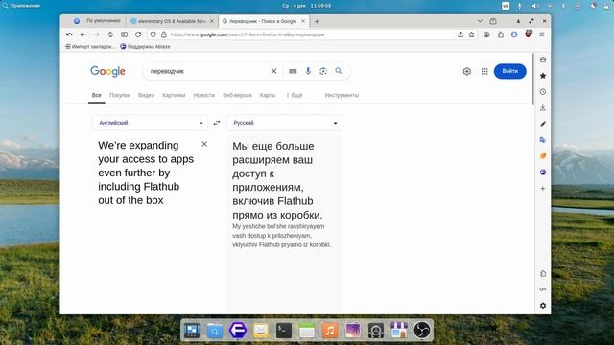Switch to the Покупки tab
The height and width of the screenshot is (345, 614).
[119, 95]
